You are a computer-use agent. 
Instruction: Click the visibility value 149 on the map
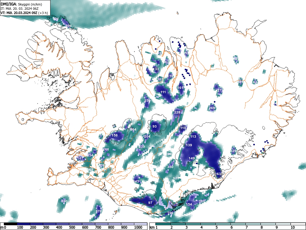coord(192,158)
